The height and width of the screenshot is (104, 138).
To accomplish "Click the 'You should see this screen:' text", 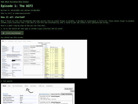I will pyautogui.click(x=12, y=37).
